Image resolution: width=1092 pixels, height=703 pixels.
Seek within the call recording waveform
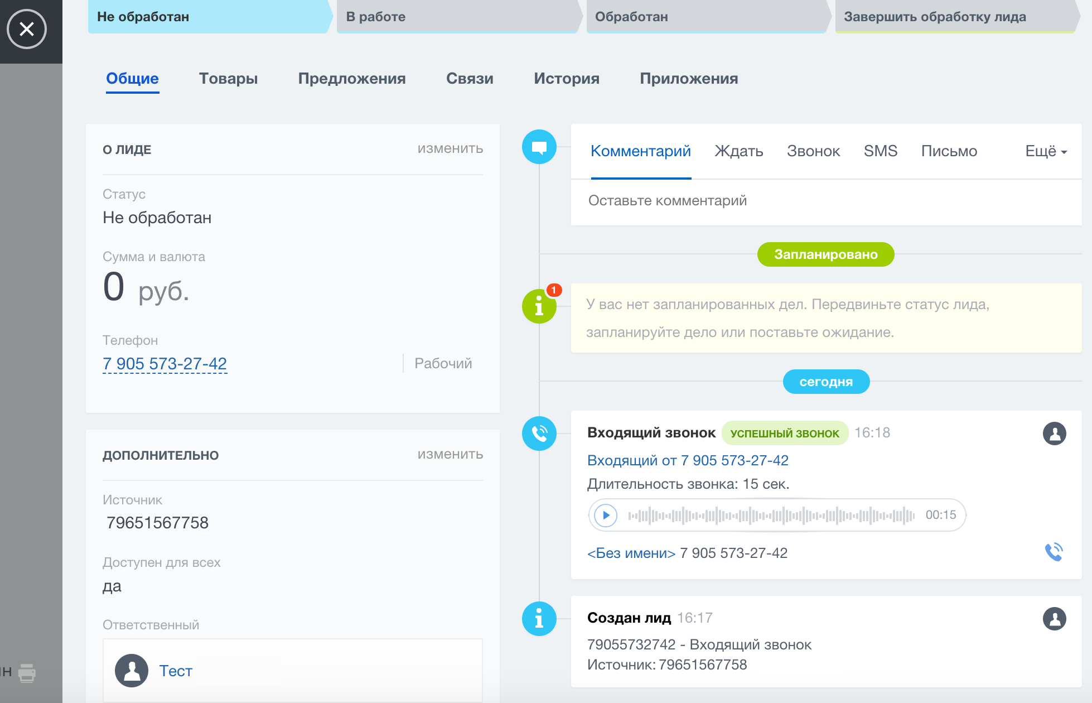pyautogui.click(x=771, y=515)
